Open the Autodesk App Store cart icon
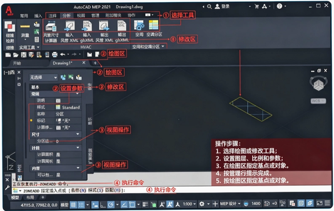This screenshot has height=211, width=334. pos(257,7)
